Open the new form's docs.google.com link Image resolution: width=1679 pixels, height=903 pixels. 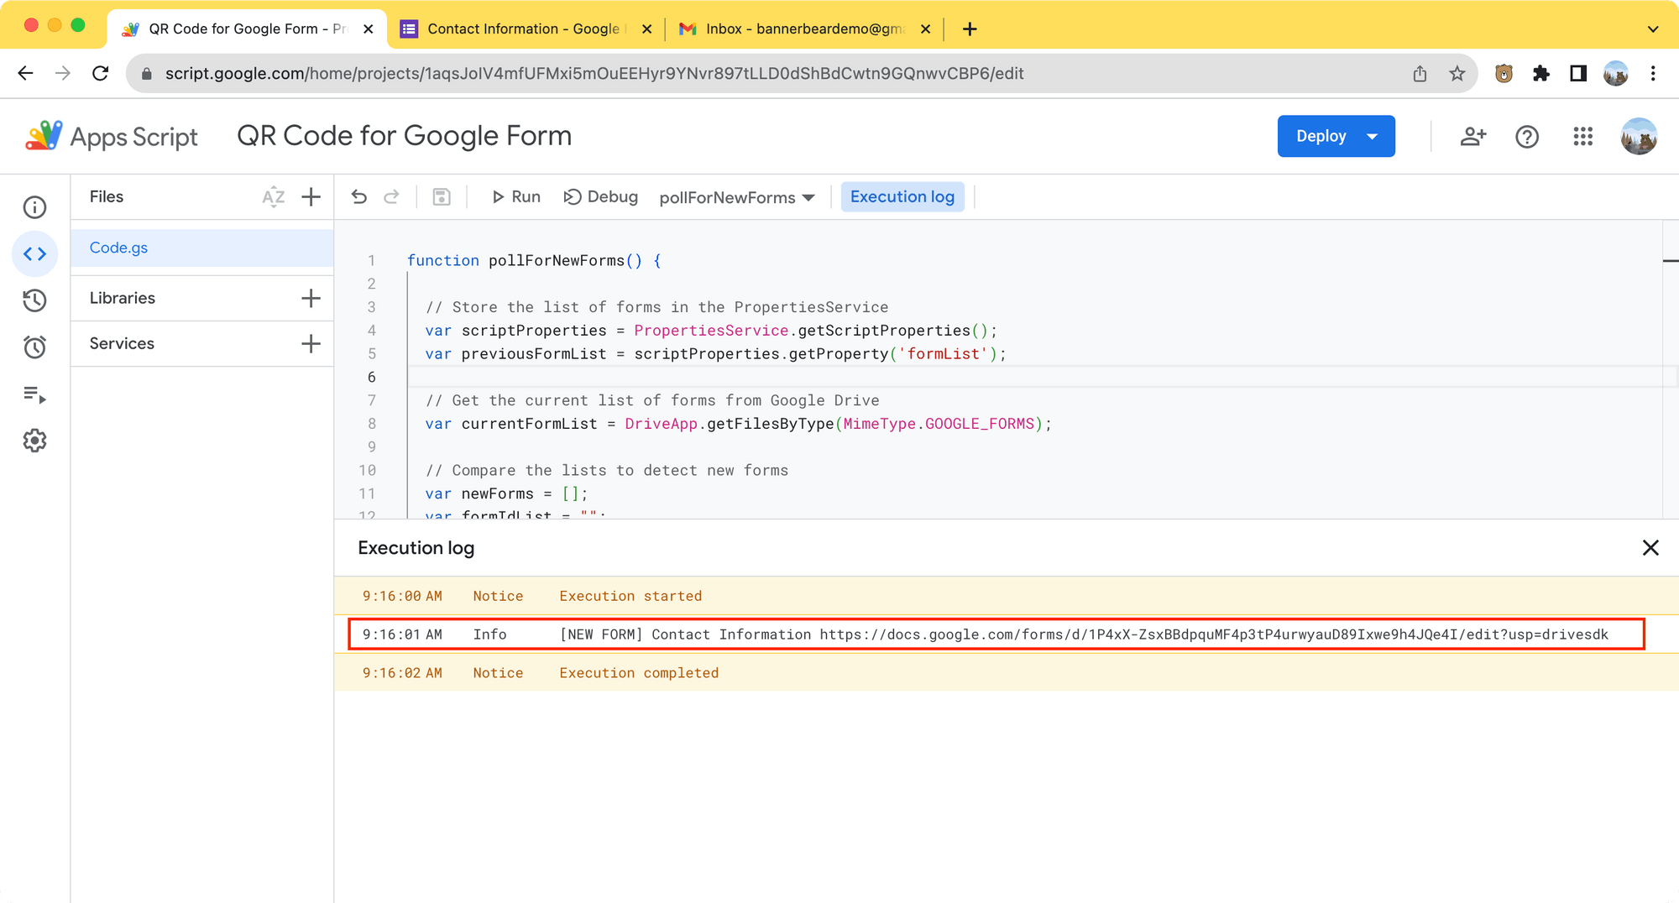coord(1211,634)
